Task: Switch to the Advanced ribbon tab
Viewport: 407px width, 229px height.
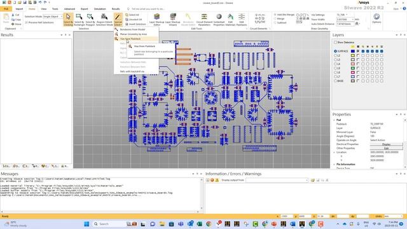Action: (x=69, y=9)
